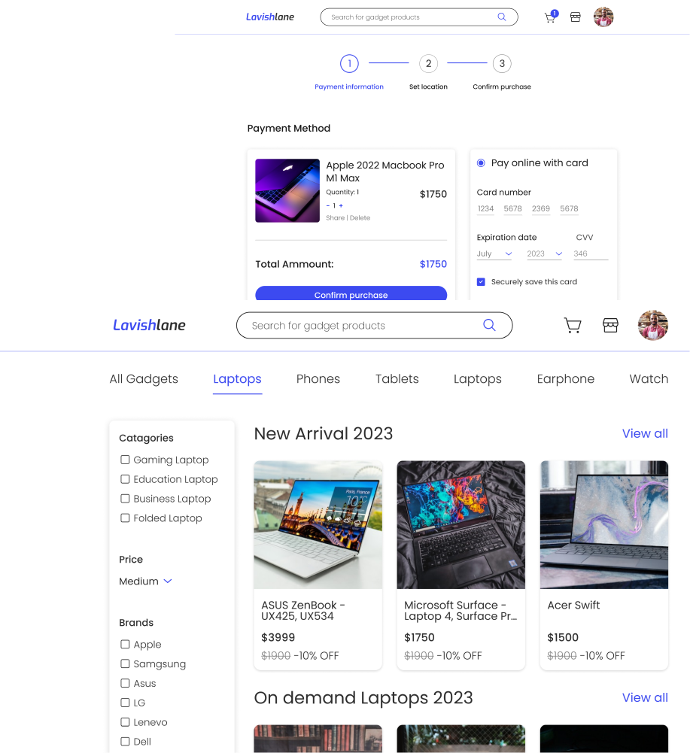
Task: Open user profile avatar in lower header
Action: pos(652,325)
